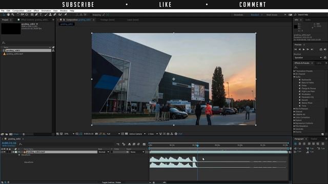The height and width of the screenshot is (184, 328).
Task: Toggle Frame Blending enable switch in timeline
Action: point(134,144)
